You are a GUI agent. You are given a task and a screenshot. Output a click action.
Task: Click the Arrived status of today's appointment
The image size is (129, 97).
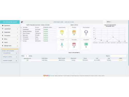click(120, 60)
